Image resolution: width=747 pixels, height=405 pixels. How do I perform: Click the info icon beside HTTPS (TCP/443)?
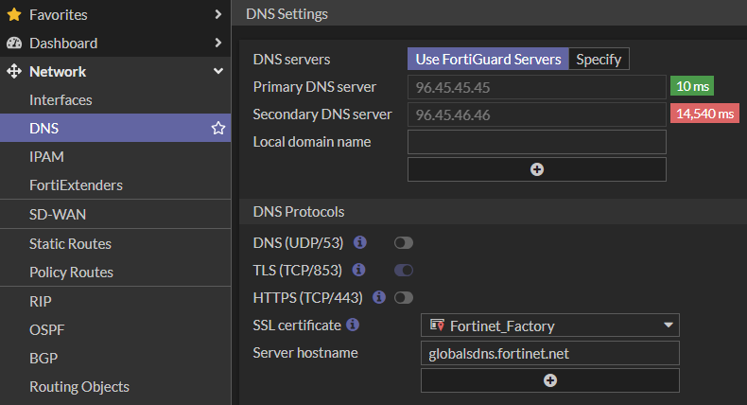tap(379, 297)
